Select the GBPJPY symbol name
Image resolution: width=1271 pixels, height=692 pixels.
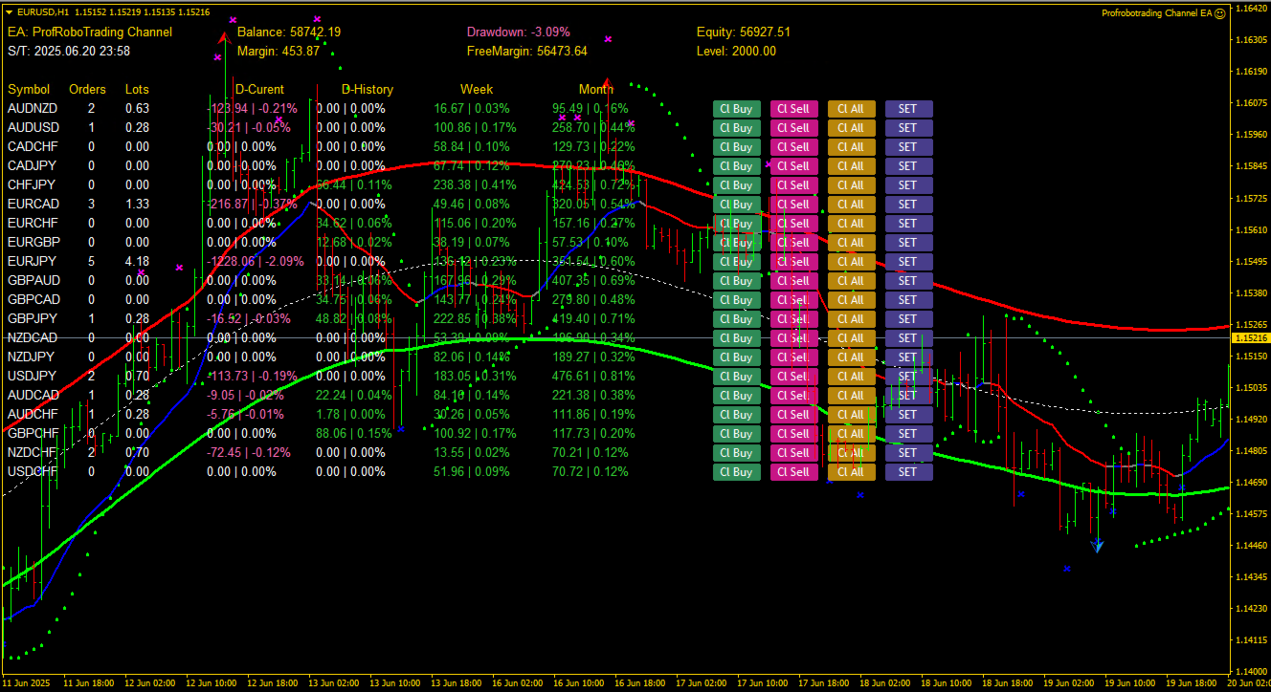pyautogui.click(x=32, y=318)
